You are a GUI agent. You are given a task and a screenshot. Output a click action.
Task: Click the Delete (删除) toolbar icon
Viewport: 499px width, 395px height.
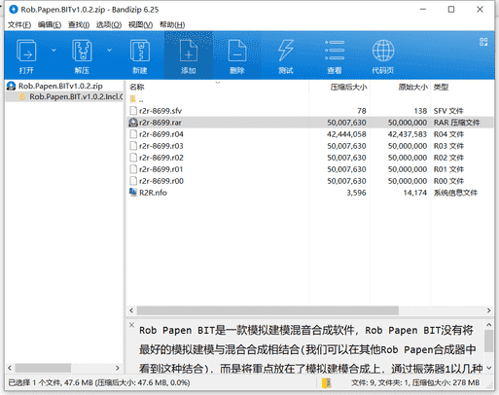[x=237, y=51]
